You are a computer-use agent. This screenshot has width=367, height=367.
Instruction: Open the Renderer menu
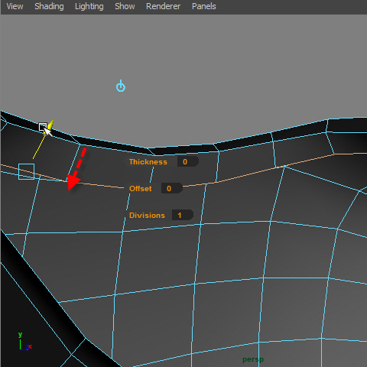point(163,6)
